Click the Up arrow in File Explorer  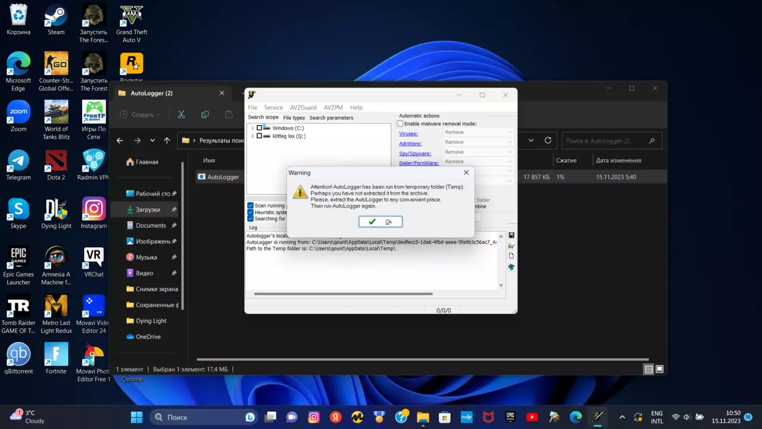pyautogui.click(x=167, y=141)
